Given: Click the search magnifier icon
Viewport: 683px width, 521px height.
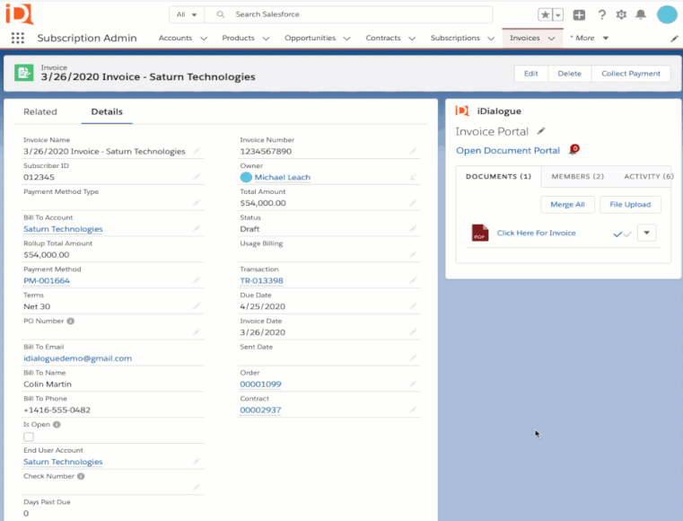Looking at the screenshot, I should (x=221, y=14).
